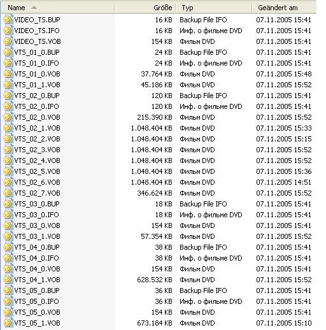Sort by Geändert am column header
This screenshot has width=326, height=330.
point(284,8)
